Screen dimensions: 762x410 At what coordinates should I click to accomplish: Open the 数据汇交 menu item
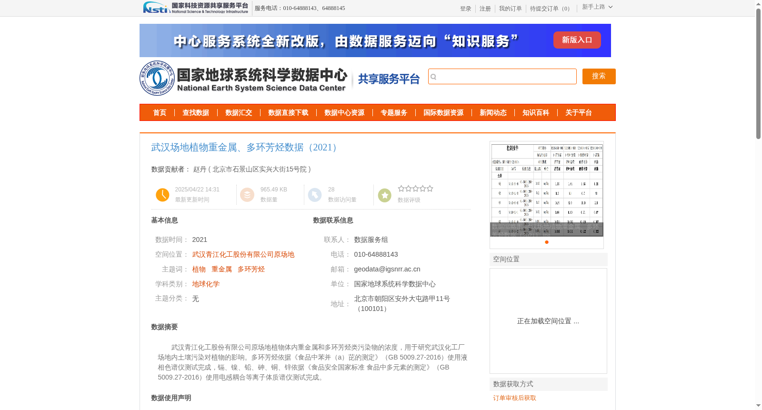(x=239, y=113)
